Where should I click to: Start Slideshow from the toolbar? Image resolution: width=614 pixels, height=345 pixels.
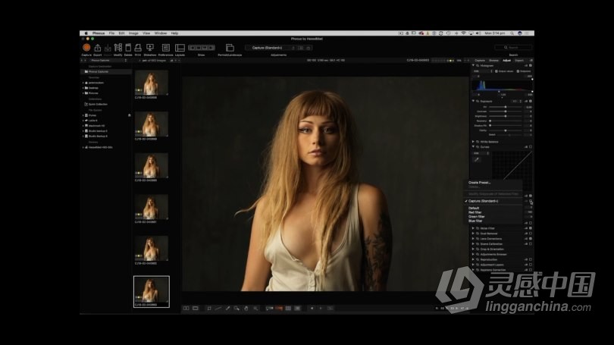[x=149, y=48]
